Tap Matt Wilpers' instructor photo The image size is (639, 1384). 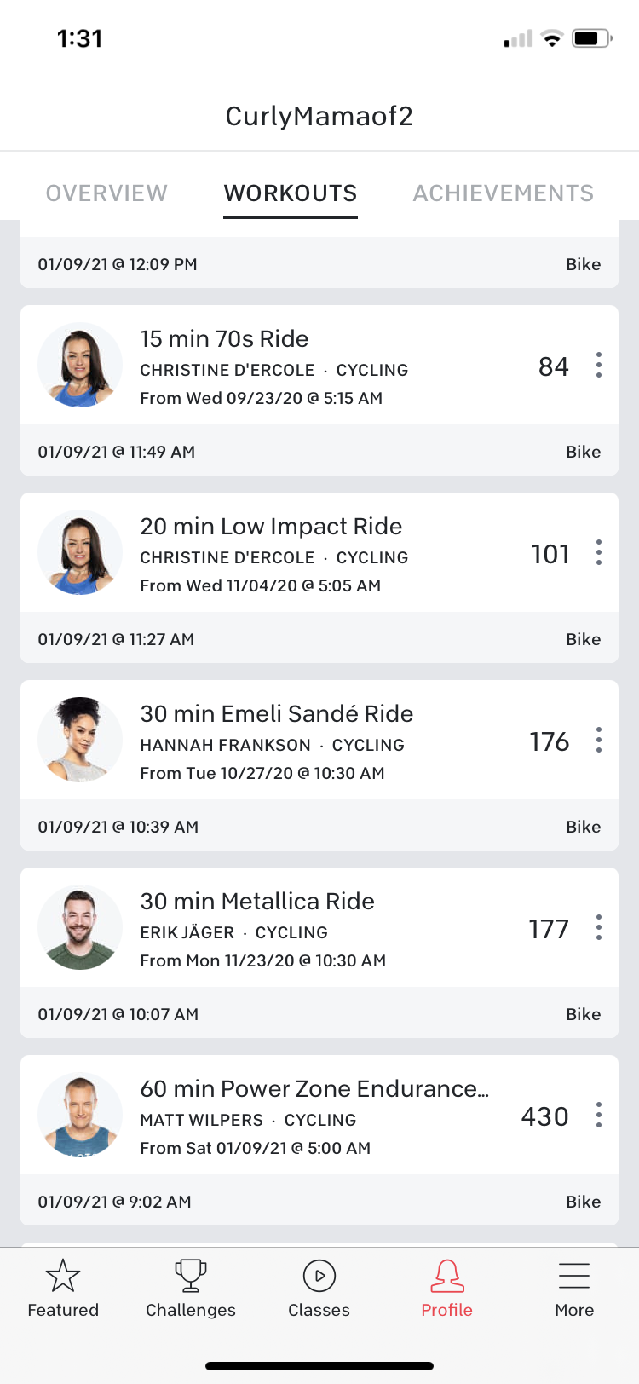coord(80,1115)
